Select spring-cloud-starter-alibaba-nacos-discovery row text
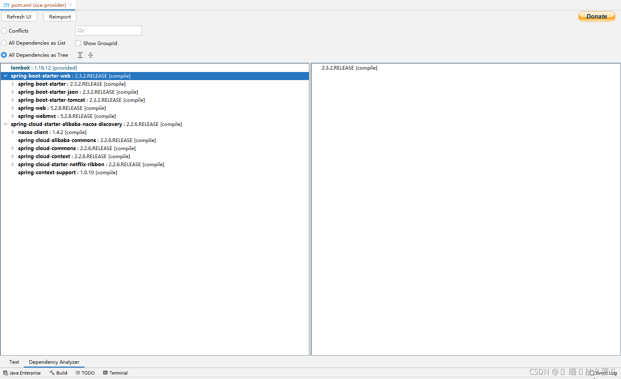This screenshot has width=621, height=379. pyautogui.click(x=96, y=124)
